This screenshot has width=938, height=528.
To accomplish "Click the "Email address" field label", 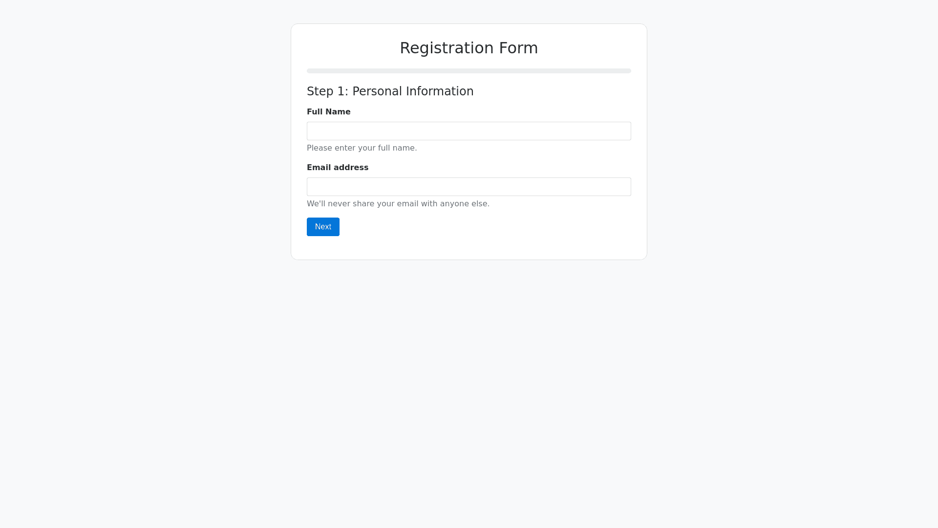I will 338,168.
